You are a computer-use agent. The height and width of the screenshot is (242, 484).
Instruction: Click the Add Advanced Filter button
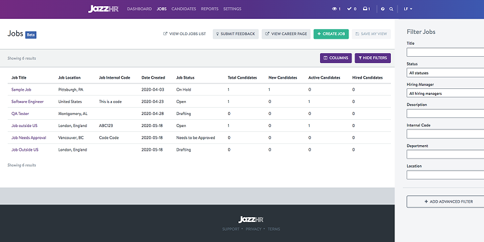coord(445,201)
